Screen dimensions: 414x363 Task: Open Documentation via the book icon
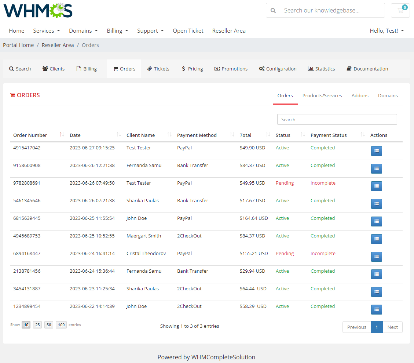point(367,69)
